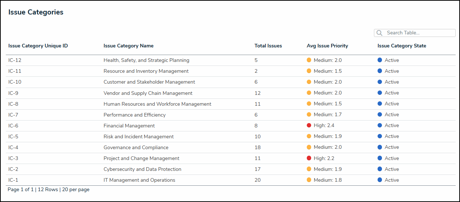
Task: Sort by Total Issues column header
Action: coord(268,46)
